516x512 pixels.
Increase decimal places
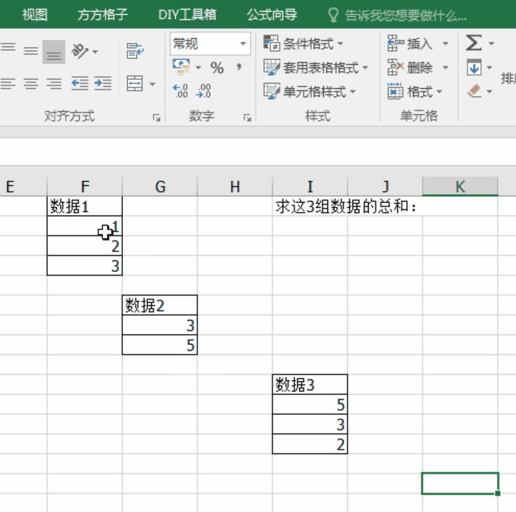pyautogui.click(x=180, y=91)
